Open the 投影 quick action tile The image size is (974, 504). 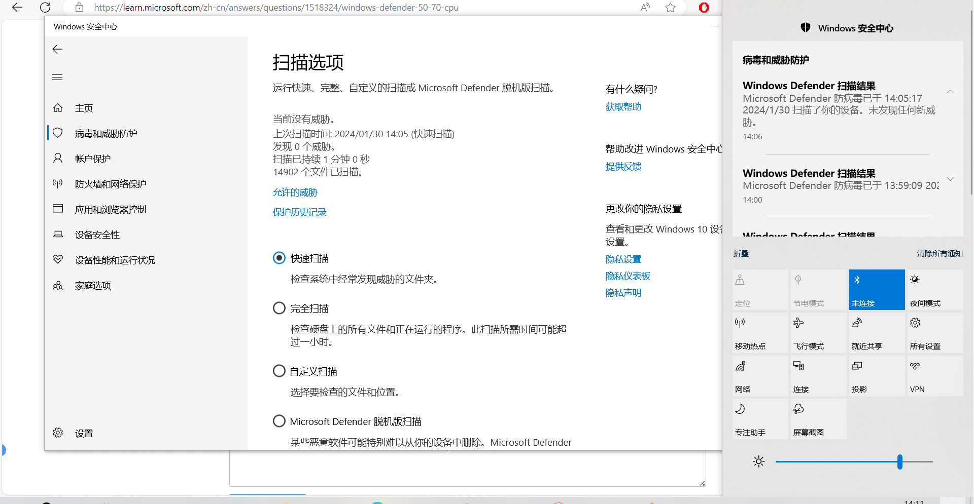pyautogui.click(x=877, y=376)
